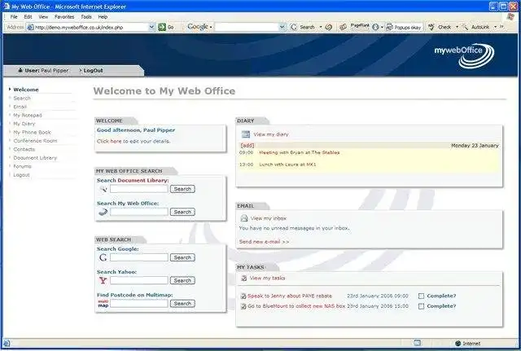Tick Complete? for the BlueMount NAS box task
The image size is (521, 351).
point(422,306)
